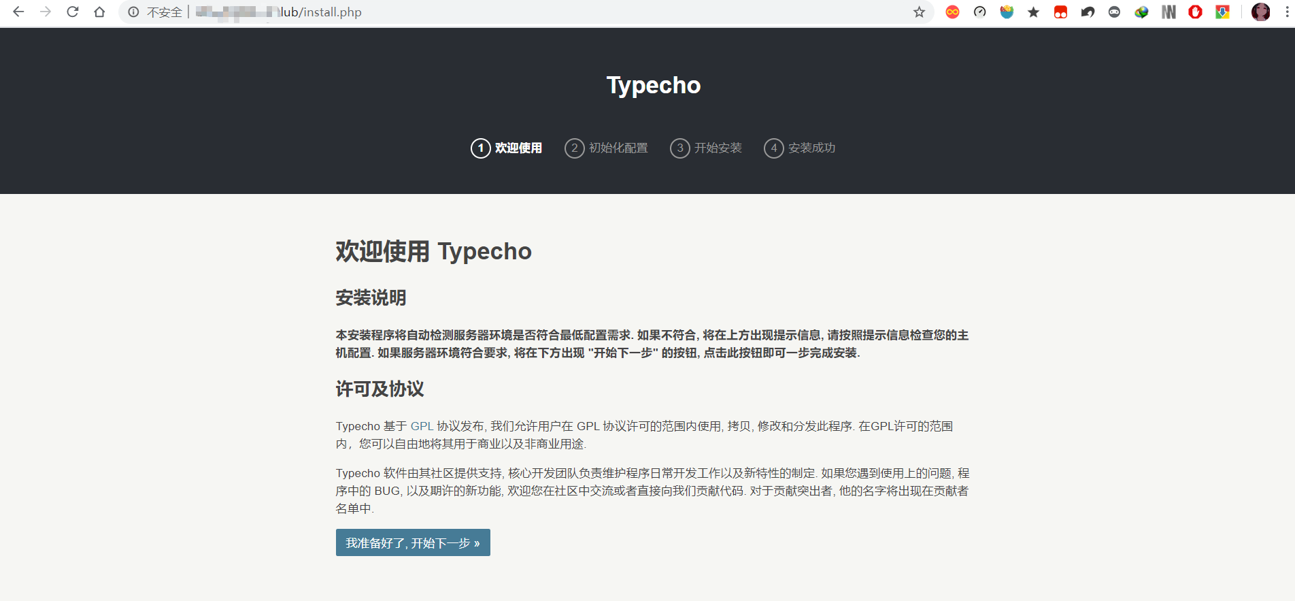
Task: Select step 3 开始安装
Action: (706, 148)
